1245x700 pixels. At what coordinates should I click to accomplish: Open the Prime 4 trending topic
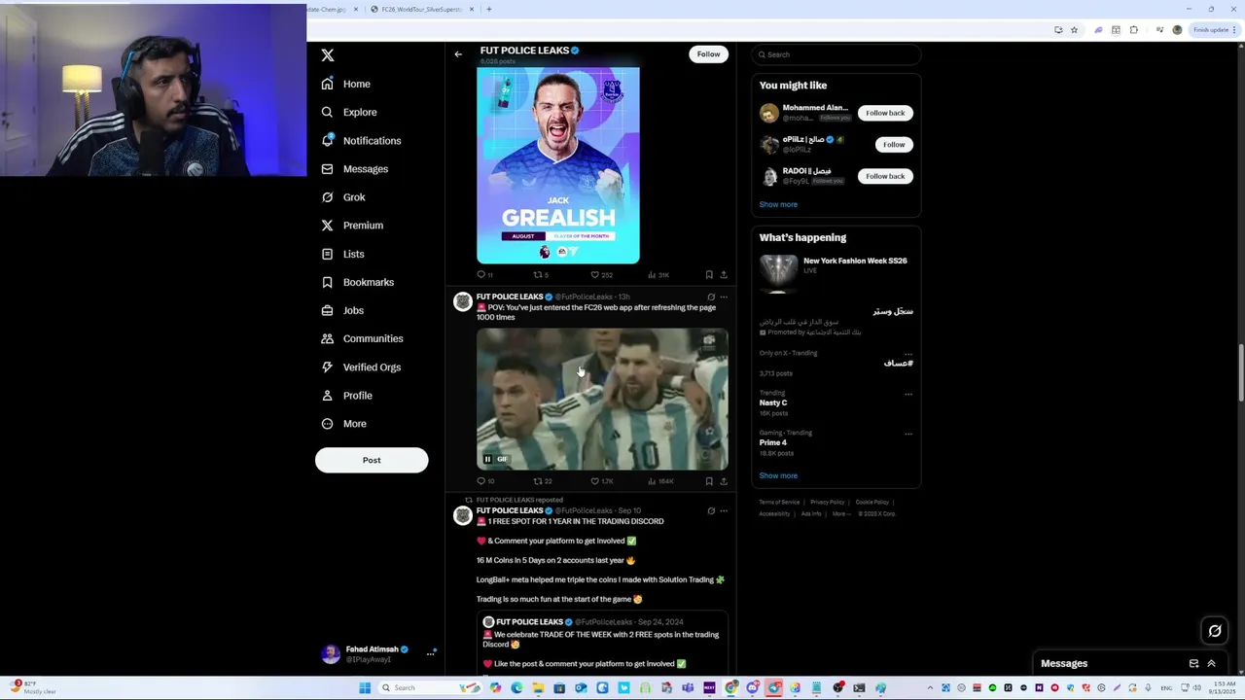pyautogui.click(x=773, y=442)
